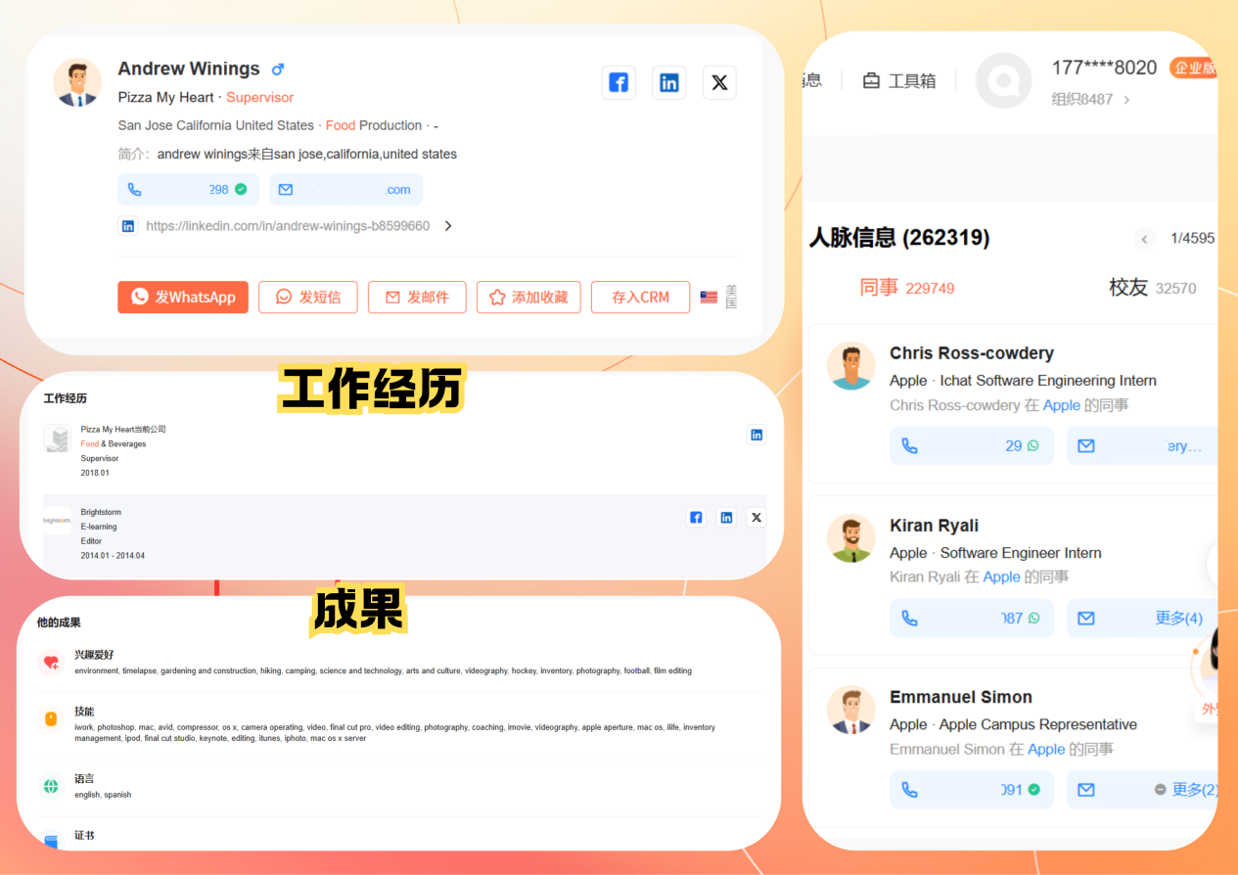Click the Supervisor job title link
Image resolution: width=1238 pixels, height=875 pixels.
(x=259, y=98)
